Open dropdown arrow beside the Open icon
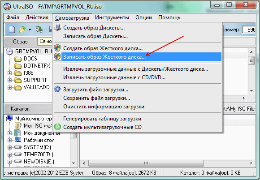This screenshot has width=260, height=180. pyautogui.click(x=30, y=30)
